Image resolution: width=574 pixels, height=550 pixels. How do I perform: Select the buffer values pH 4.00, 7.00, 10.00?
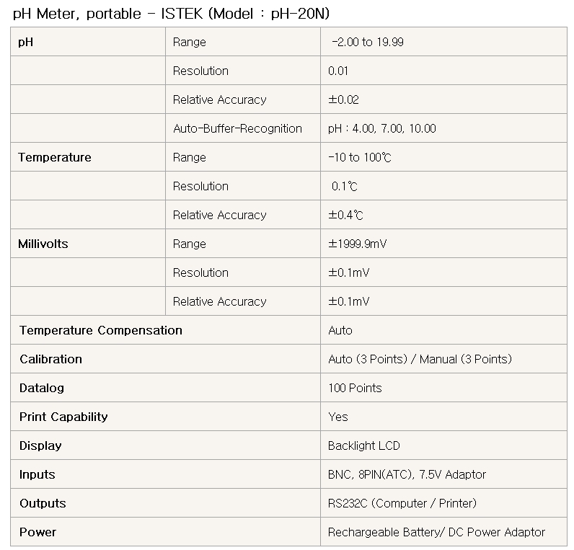click(x=381, y=128)
